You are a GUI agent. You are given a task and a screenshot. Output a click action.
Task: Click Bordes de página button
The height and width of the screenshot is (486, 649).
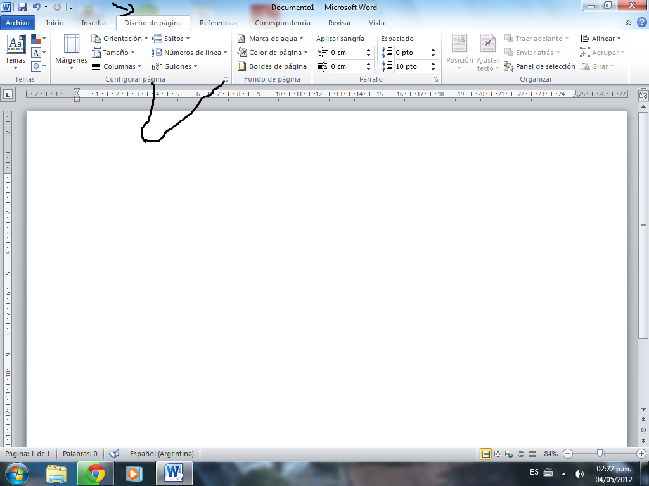[272, 66]
